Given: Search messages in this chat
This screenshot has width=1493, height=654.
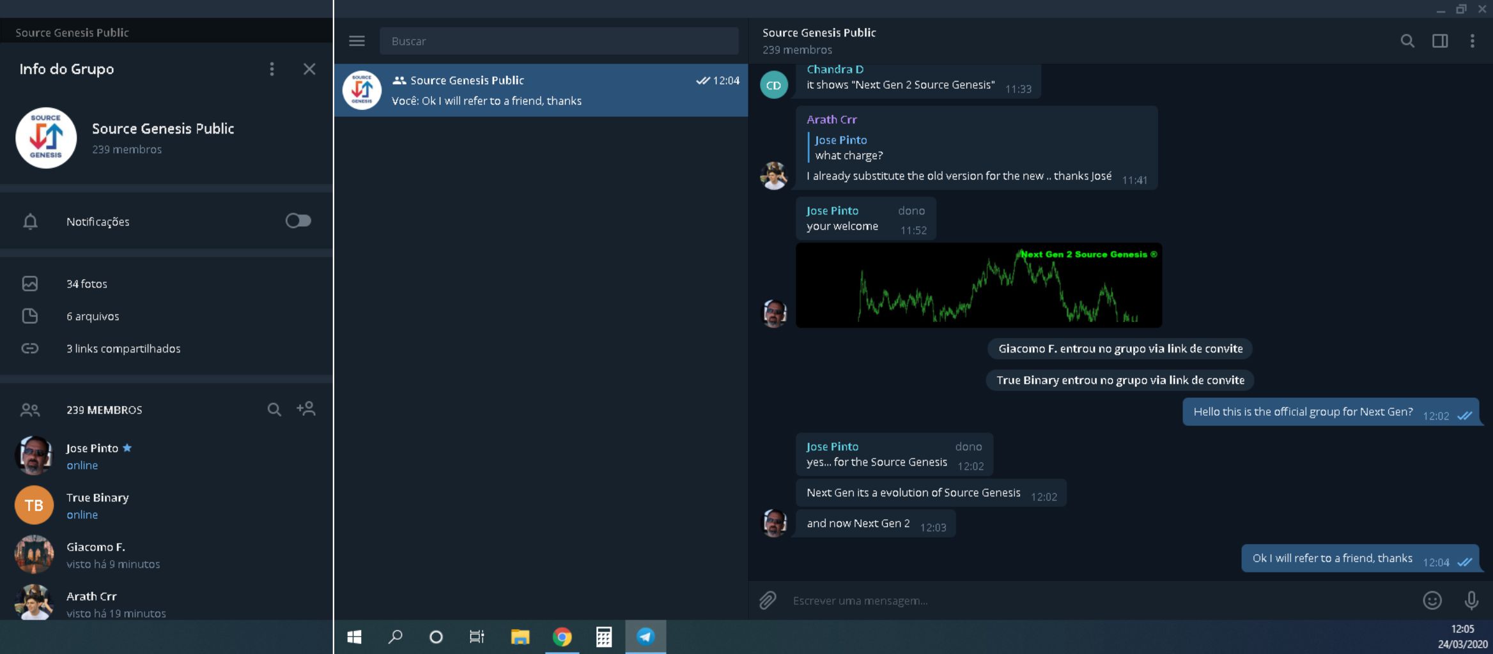Looking at the screenshot, I should 1407,41.
